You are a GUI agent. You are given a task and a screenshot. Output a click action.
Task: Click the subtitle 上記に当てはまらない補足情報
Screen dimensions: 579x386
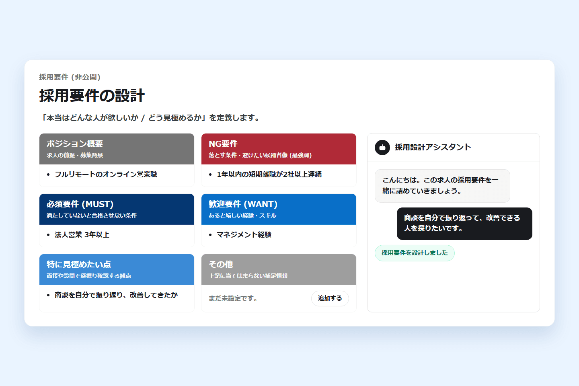point(248,276)
